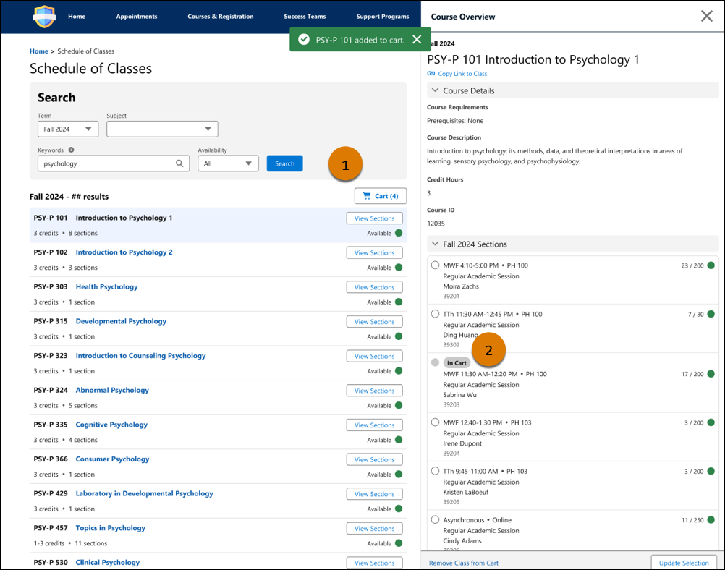Click the blue Search button
Viewport: 725px width, 570px height.
click(x=285, y=163)
